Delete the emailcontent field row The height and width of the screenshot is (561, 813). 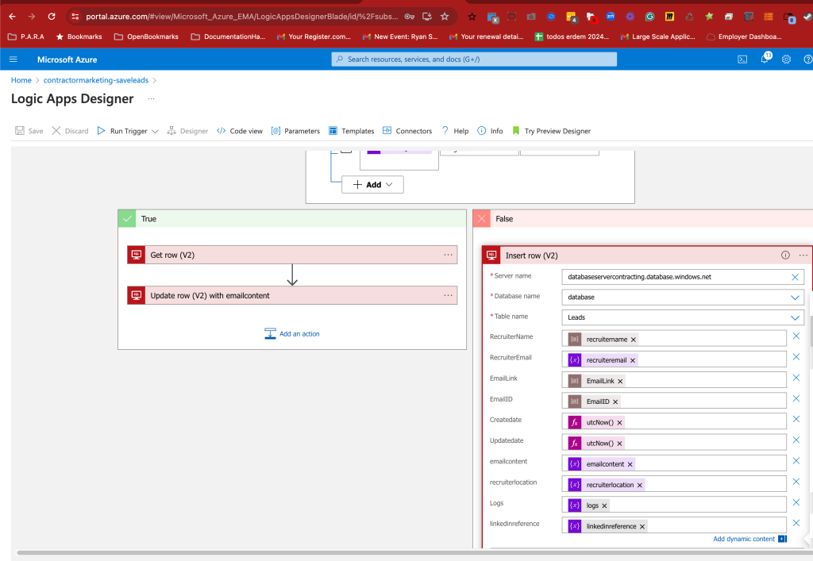coord(796,460)
